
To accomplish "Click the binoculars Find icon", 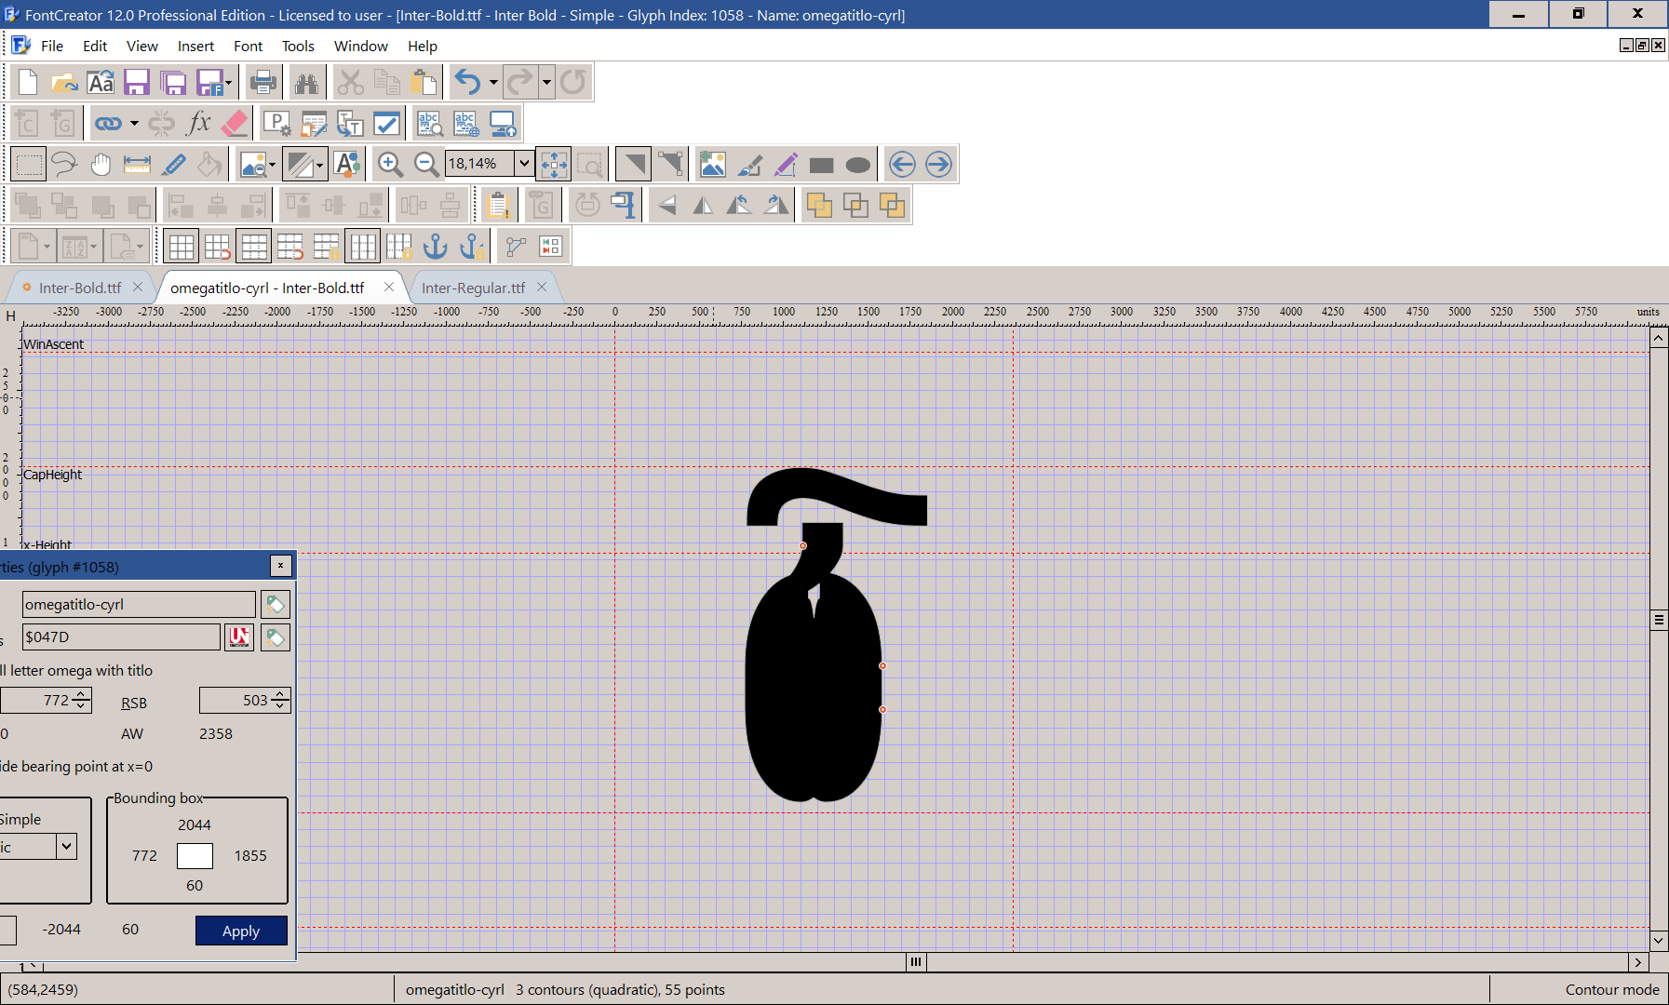I will pyautogui.click(x=306, y=83).
